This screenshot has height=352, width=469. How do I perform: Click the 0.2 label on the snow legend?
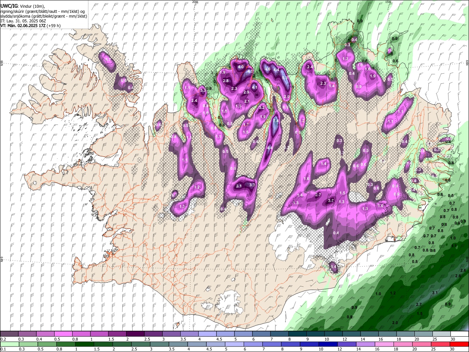pos(3,339)
